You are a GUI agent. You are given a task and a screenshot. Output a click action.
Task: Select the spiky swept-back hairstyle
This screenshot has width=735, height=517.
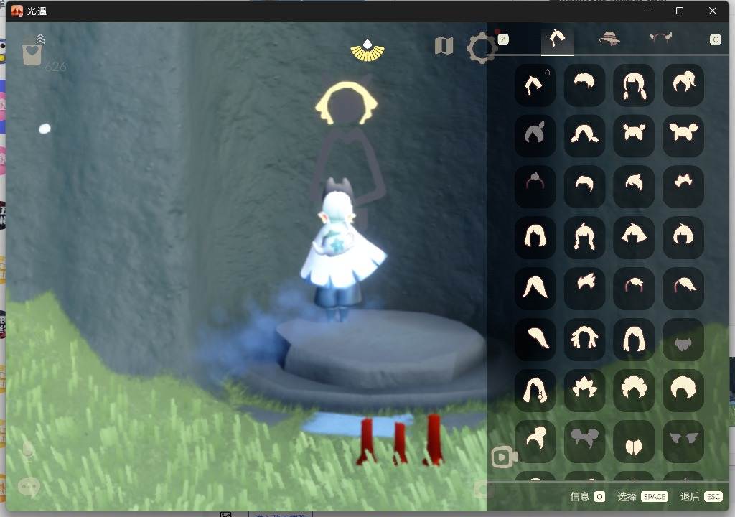(x=584, y=288)
